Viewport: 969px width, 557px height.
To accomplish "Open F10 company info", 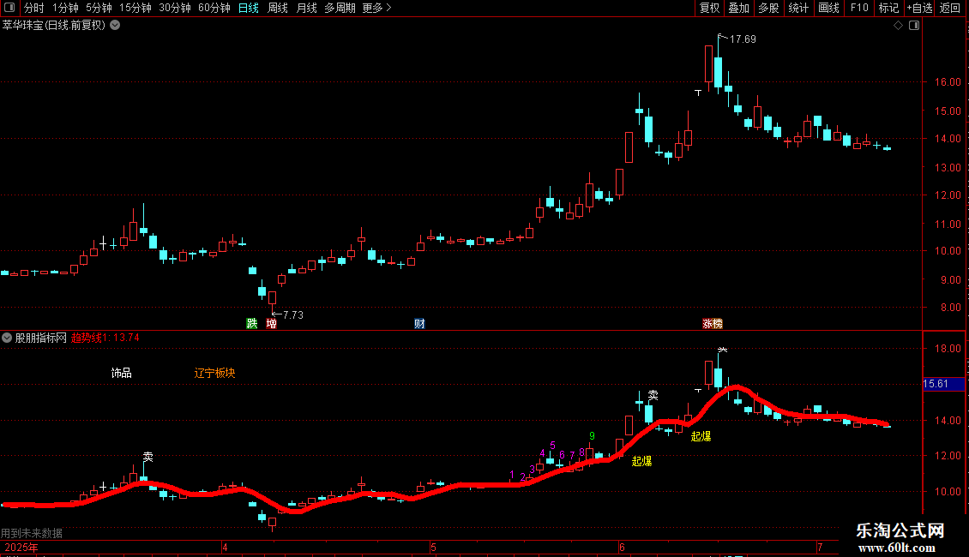I will [x=859, y=8].
